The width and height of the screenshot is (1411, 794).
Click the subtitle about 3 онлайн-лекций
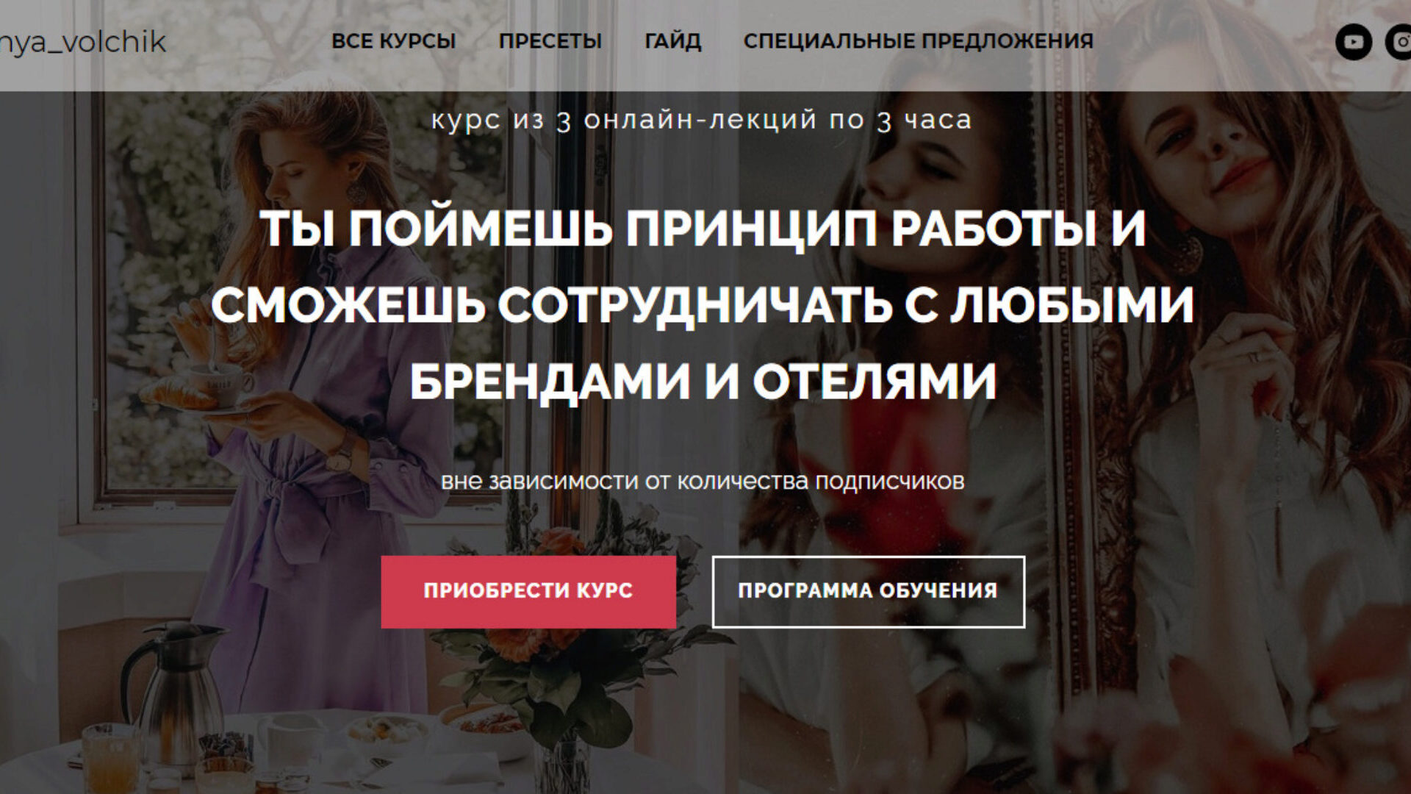pos(701,120)
